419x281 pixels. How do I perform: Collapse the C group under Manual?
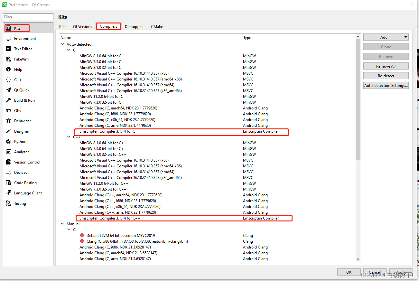click(69, 229)
